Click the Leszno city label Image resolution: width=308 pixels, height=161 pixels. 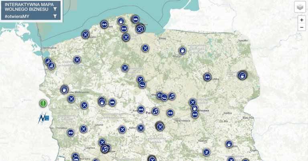(x=99, y=125)
